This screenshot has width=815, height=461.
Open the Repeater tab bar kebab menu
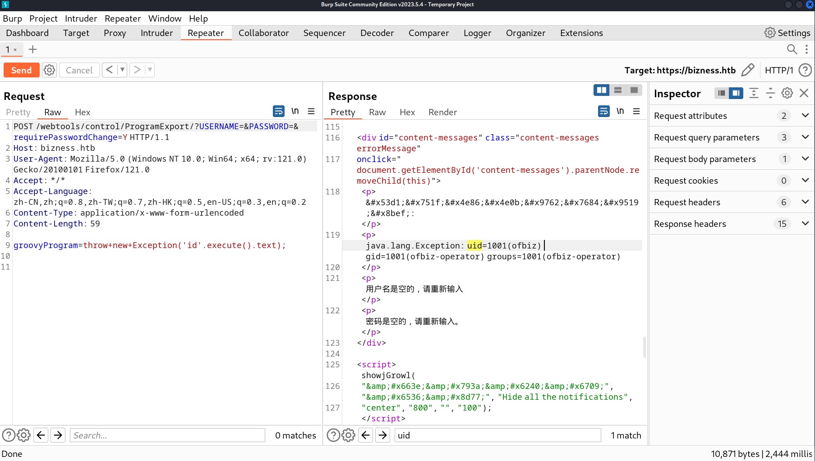[x=806, y=50]
